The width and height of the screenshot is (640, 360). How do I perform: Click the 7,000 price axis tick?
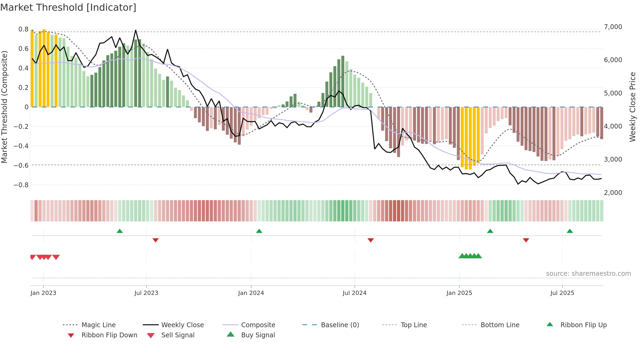pos(613,27)
